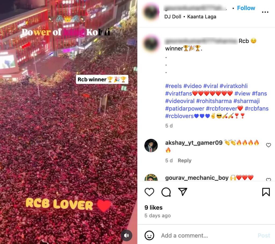Open the #viratkohli hashtag
This screenshot has width=275, height=244.
tap(233, 86)
